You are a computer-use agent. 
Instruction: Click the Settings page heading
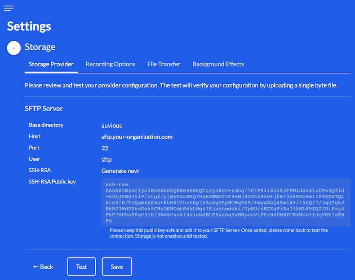pyautogui.click(x=29, y=26)
